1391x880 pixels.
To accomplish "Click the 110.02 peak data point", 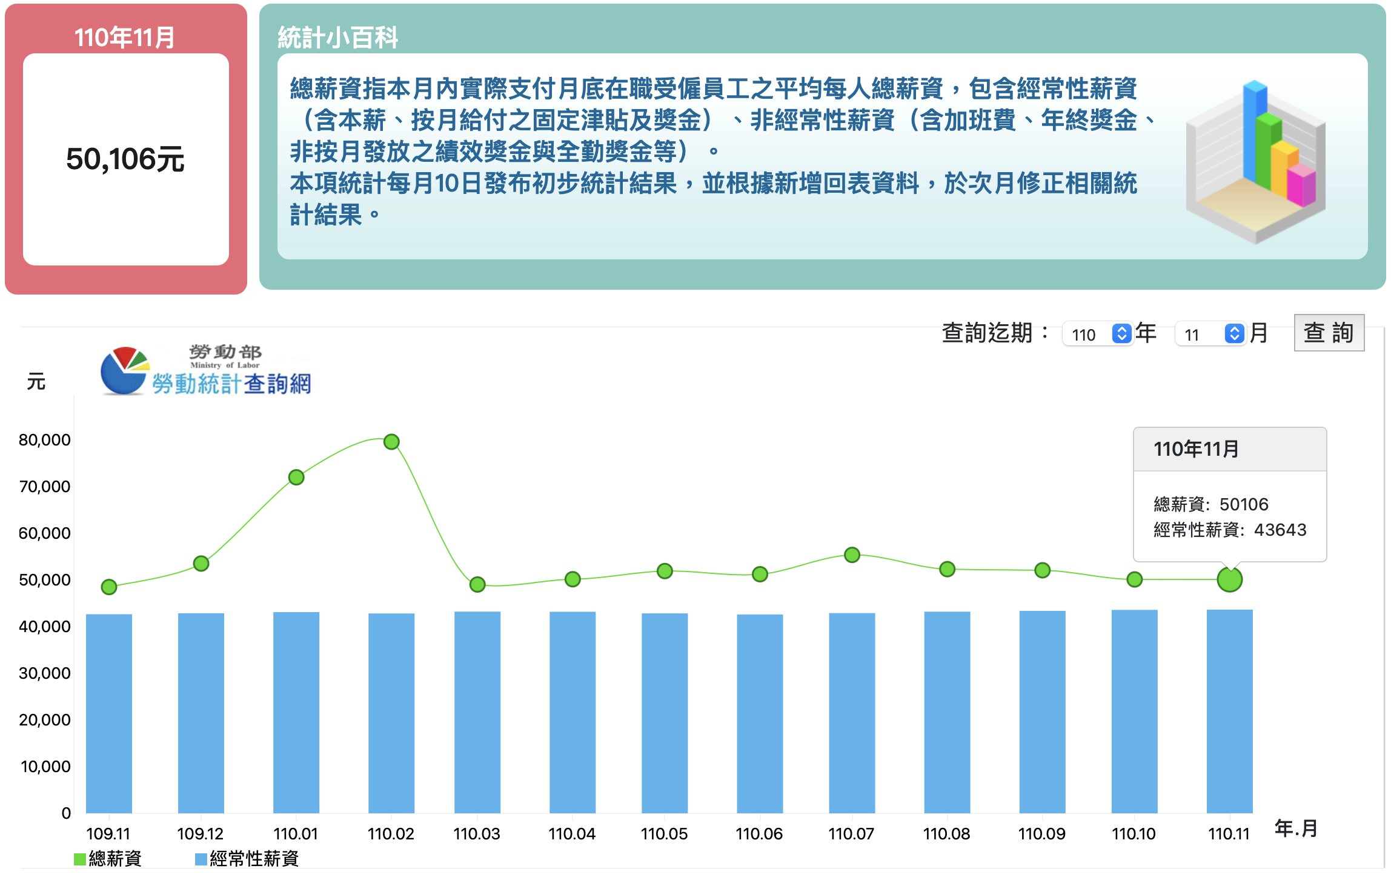I will coord(391,442).
